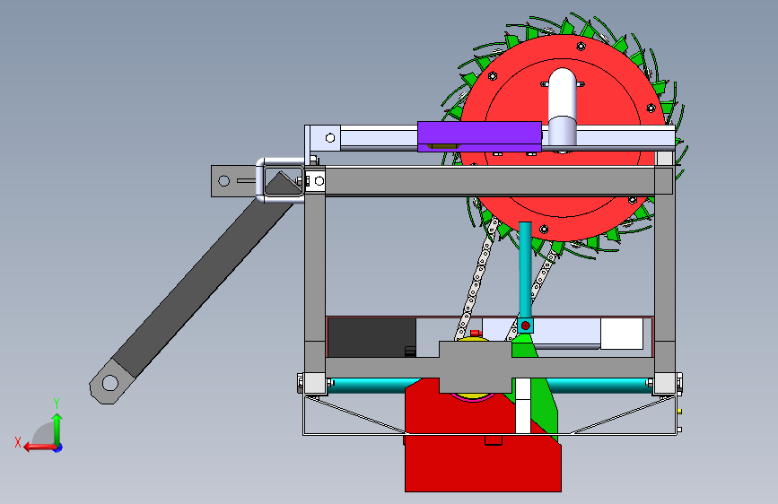The image size is (778, 504).
Task: Select the white square block in the lower frame
Action: 622,334
